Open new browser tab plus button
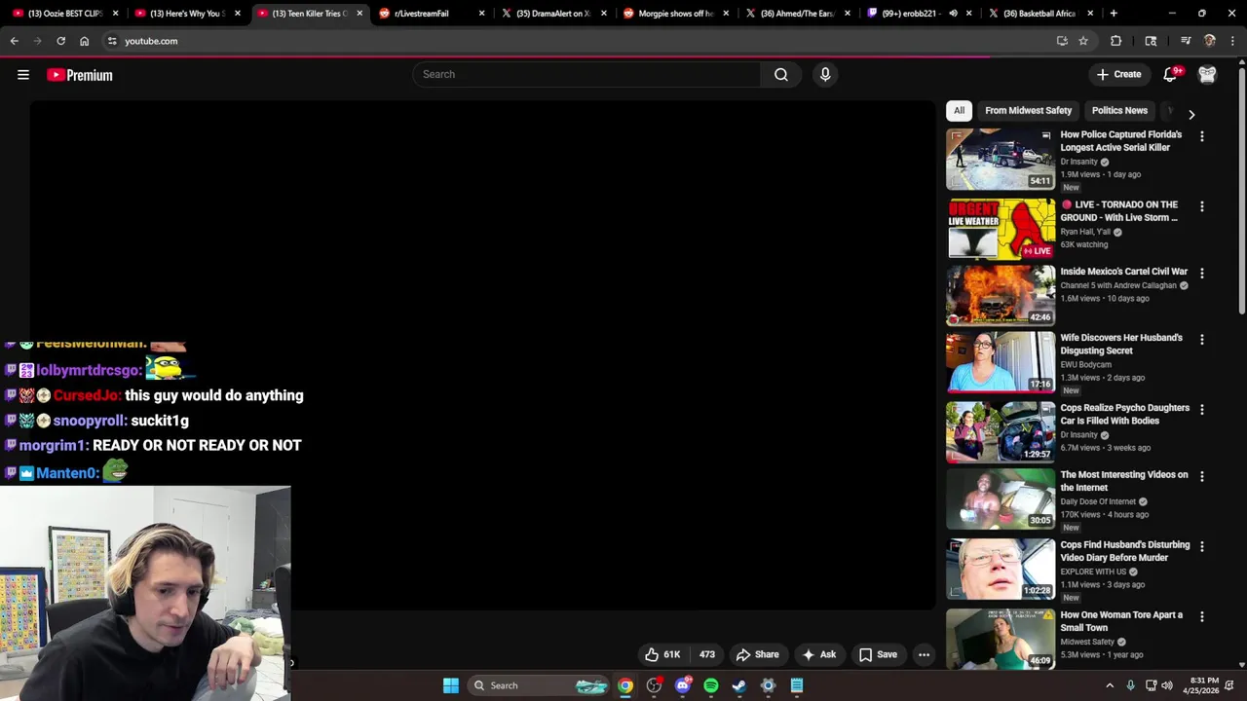 [1114, 14]
